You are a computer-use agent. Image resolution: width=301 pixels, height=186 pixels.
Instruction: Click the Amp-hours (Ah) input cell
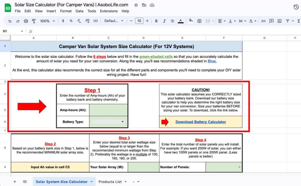pyautogui.click(x=108, y=110)
